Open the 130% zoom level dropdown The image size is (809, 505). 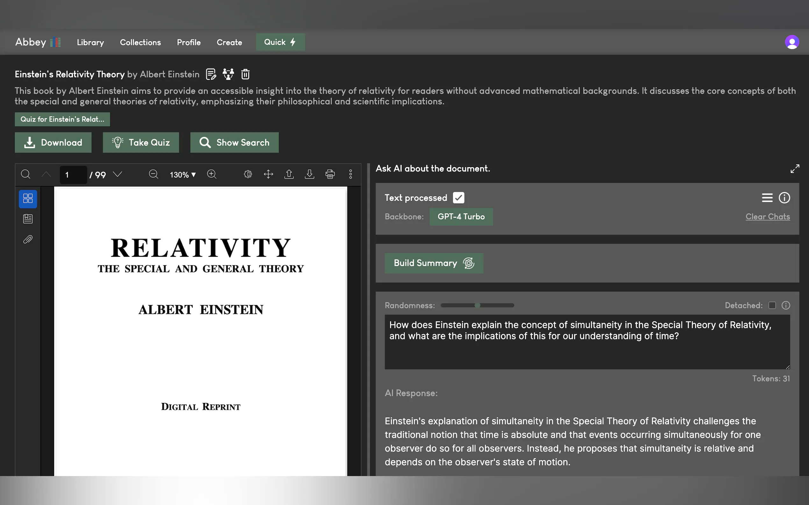[x=183, y=175]
